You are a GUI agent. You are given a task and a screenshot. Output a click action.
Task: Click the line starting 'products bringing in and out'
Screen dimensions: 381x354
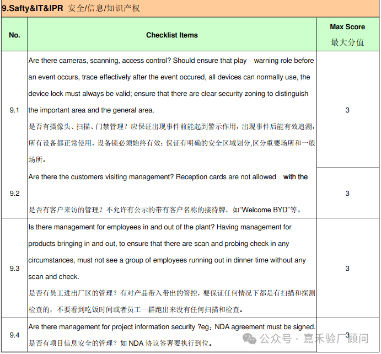tap(159, 244)
